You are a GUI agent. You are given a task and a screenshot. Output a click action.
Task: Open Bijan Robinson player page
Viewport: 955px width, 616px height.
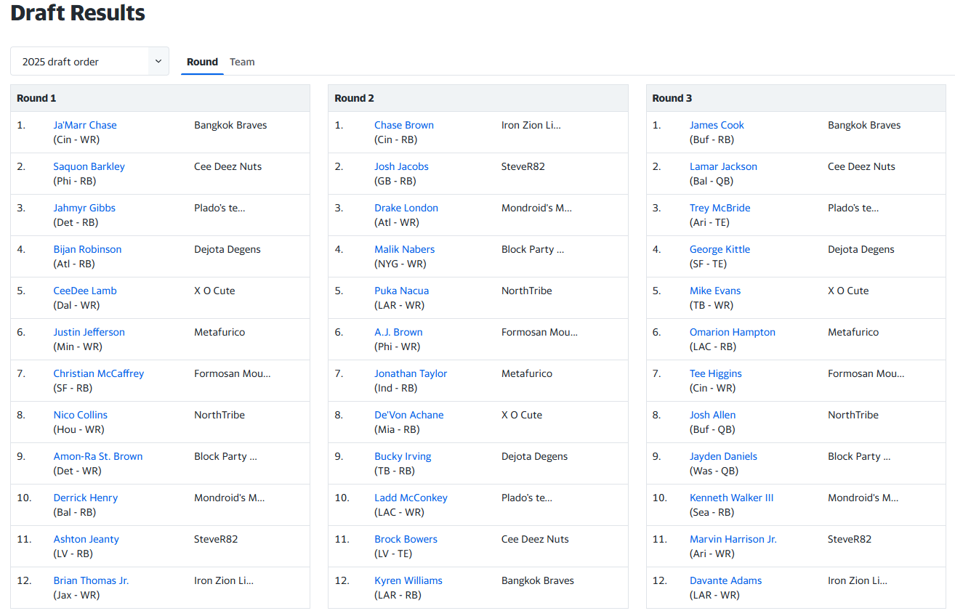(x=87, y=249)
